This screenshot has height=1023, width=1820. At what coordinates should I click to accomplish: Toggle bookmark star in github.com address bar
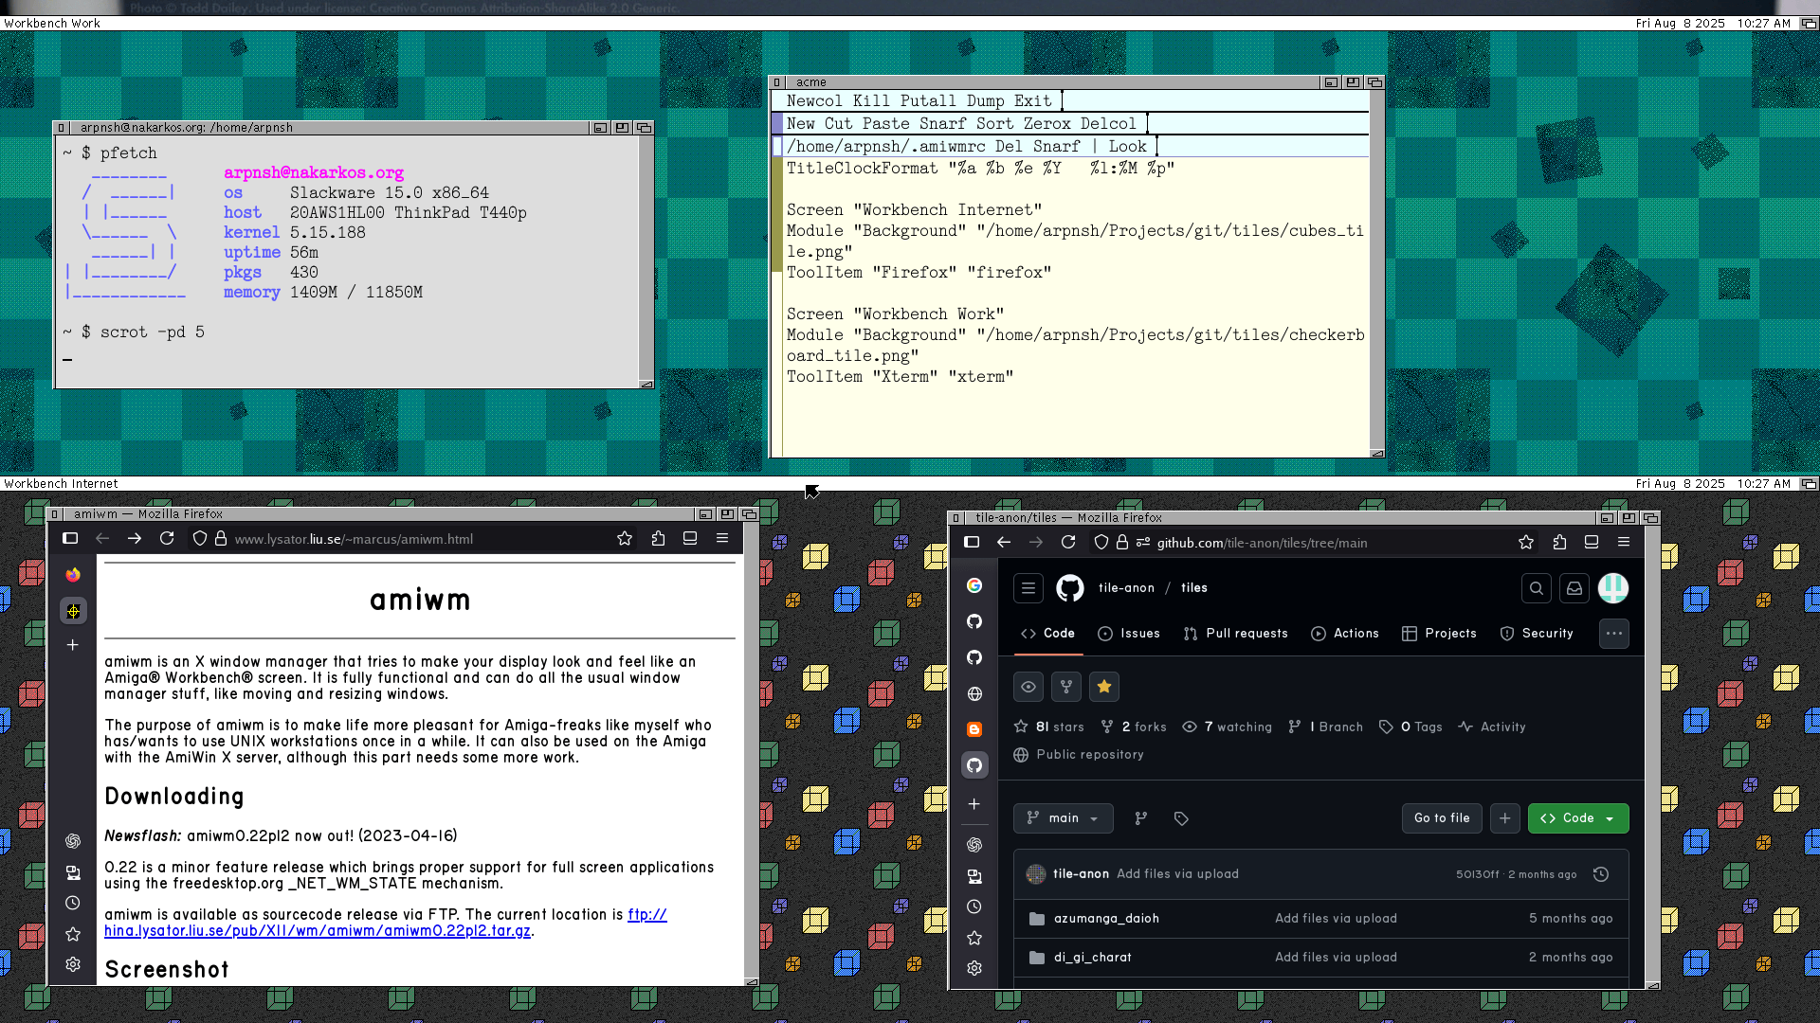1526,543
